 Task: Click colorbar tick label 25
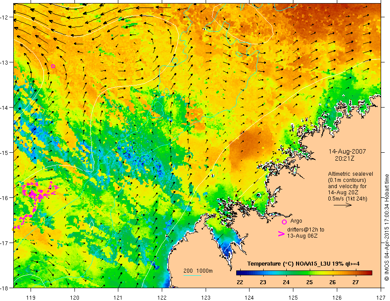[309, 282]
